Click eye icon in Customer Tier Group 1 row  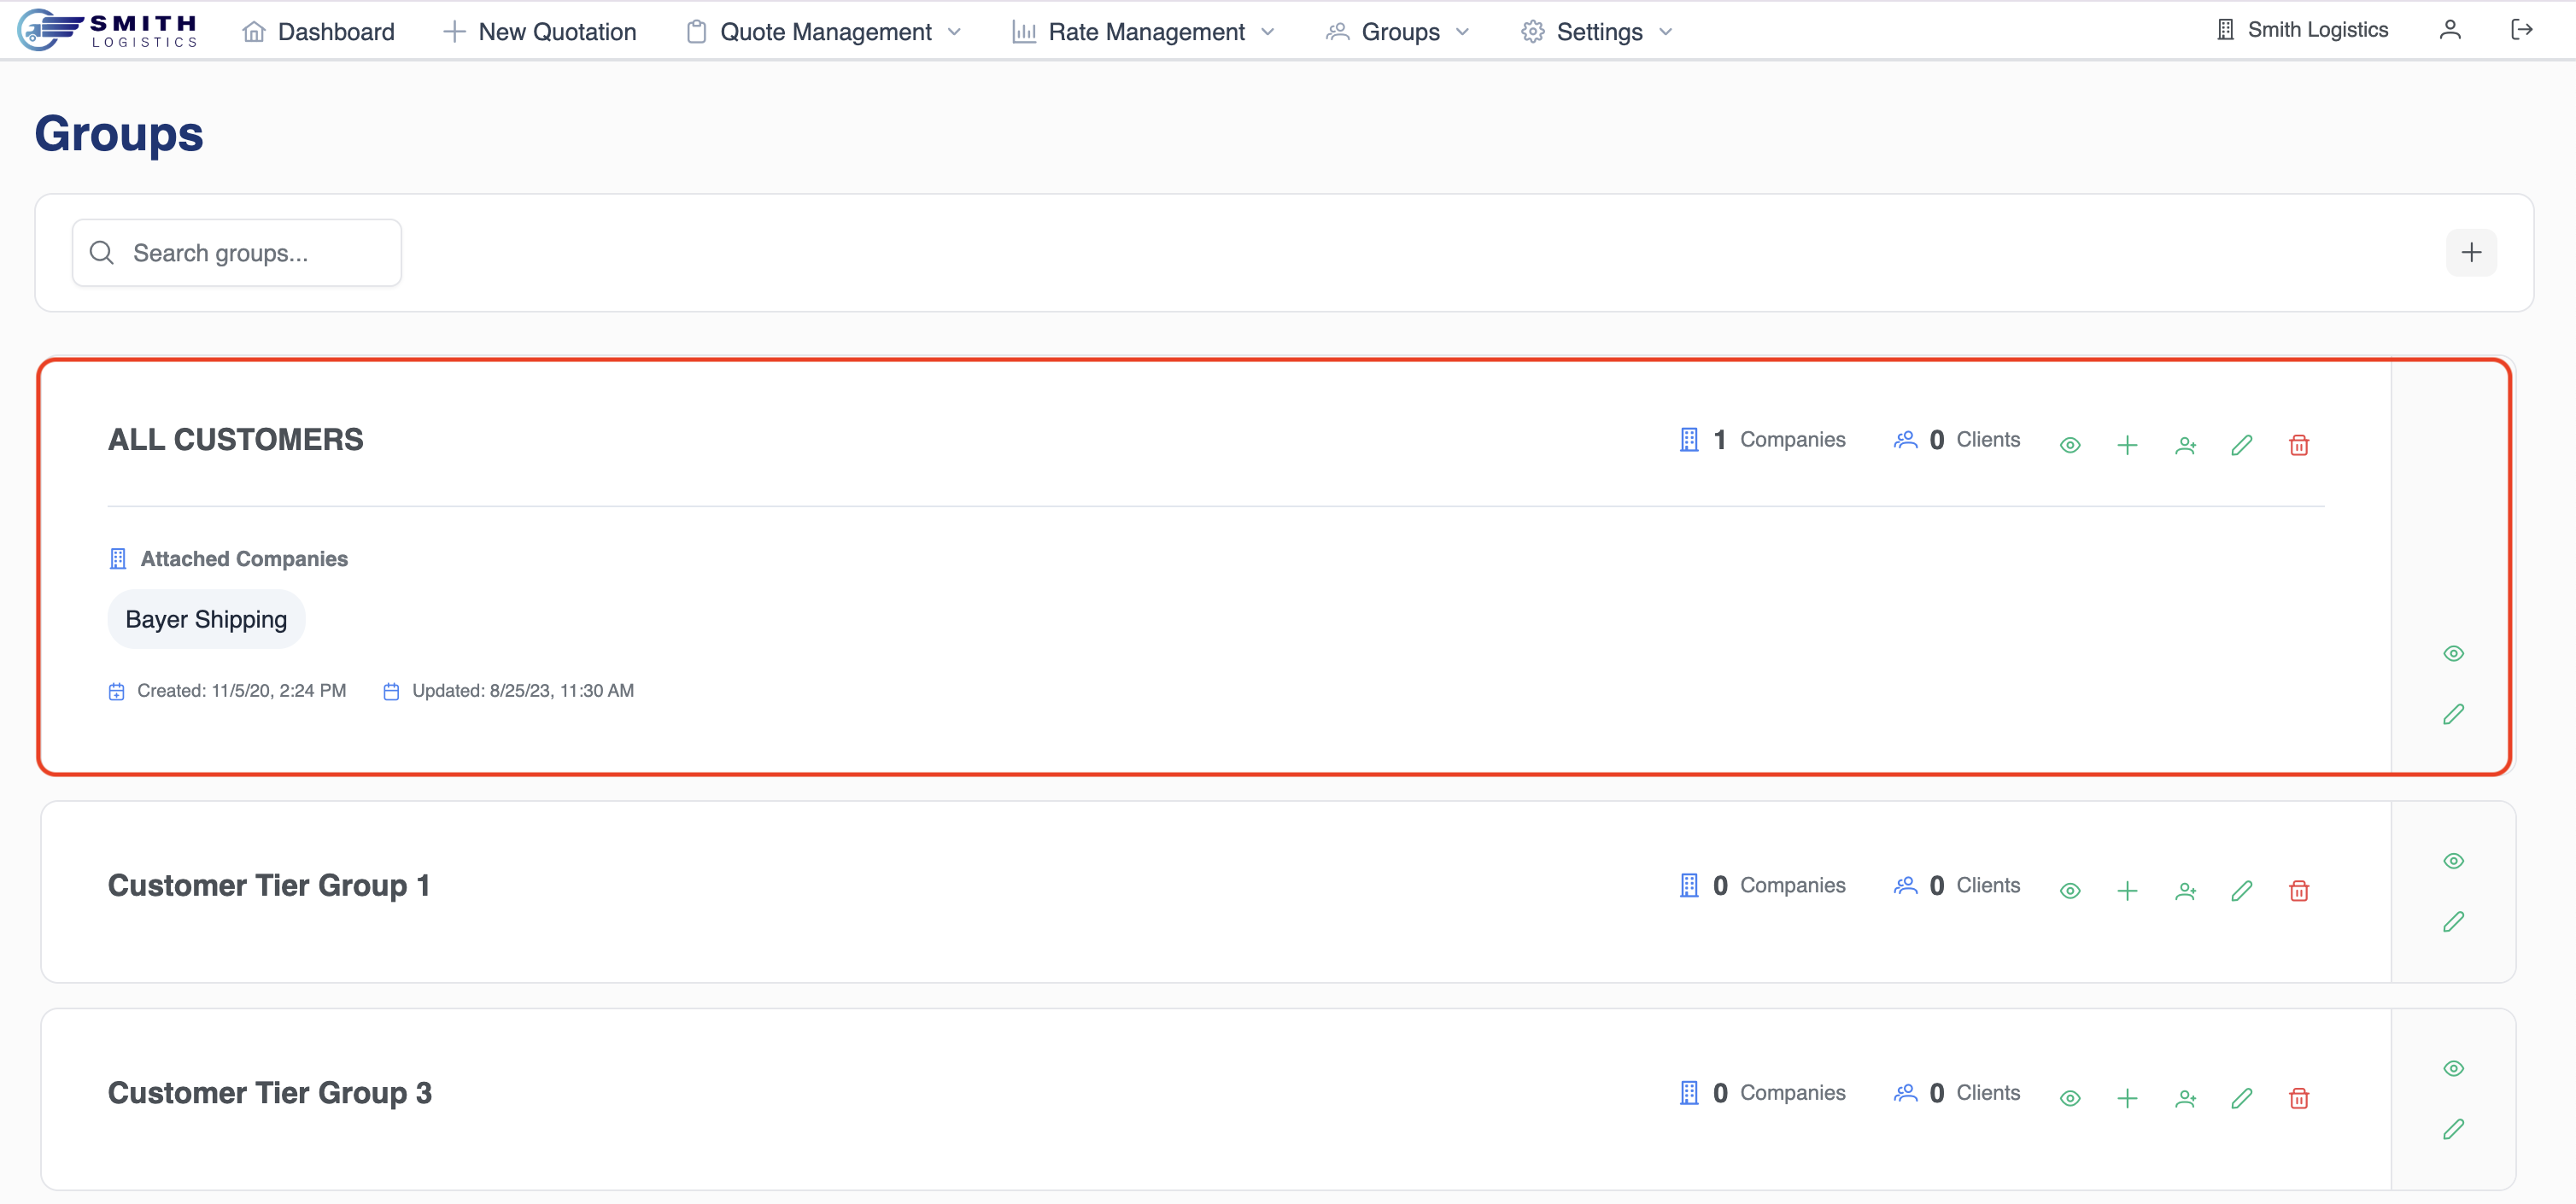click(2070, 891)
